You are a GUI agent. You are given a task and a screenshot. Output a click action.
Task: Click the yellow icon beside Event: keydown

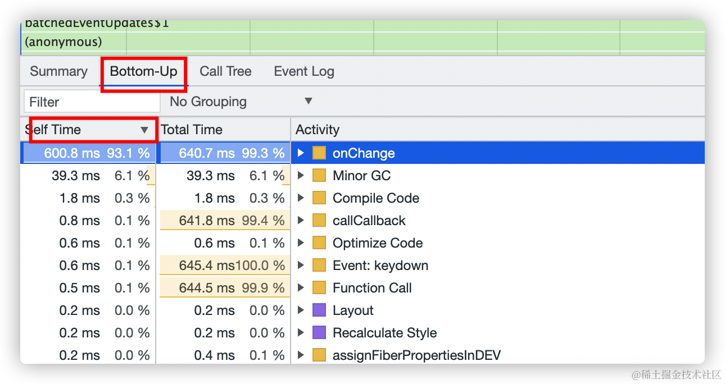[x=319, y=266]
